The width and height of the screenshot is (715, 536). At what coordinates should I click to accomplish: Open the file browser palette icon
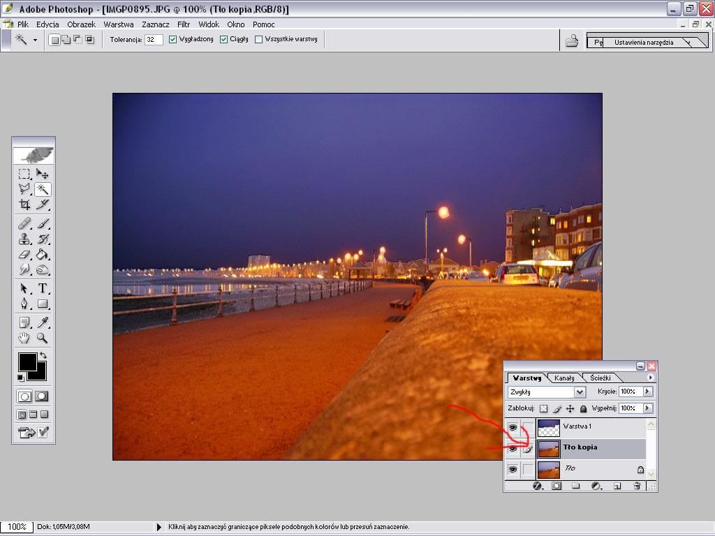(x=572, y=41)
